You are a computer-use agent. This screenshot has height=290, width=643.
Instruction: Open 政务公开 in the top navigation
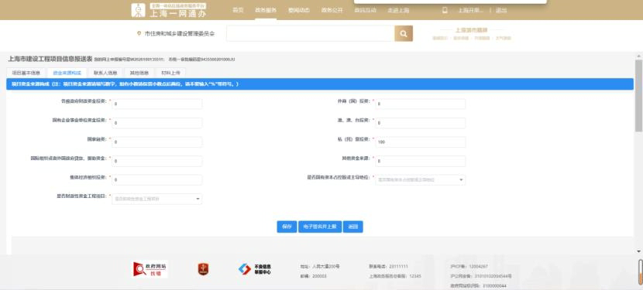click(x=332, y=10)
